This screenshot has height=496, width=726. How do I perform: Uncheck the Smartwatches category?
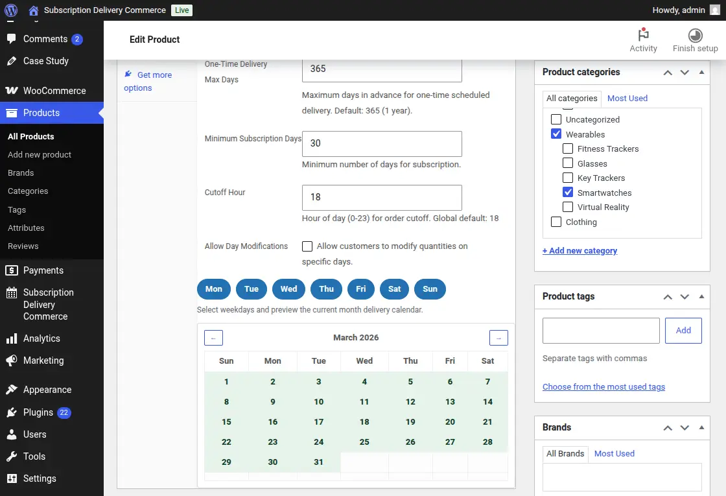[568, 192]
